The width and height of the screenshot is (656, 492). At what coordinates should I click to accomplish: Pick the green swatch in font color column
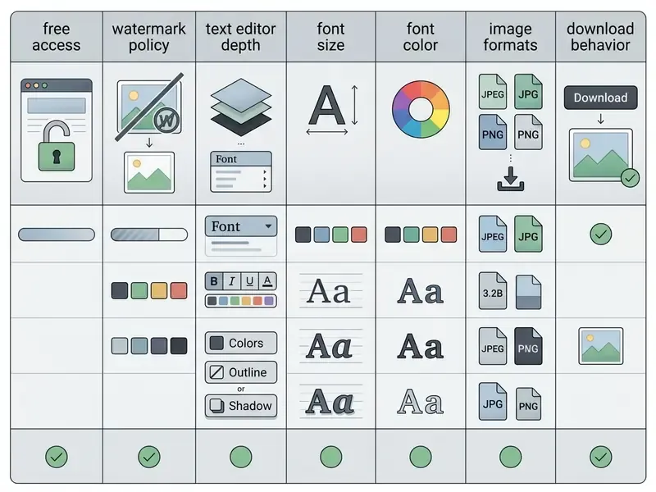[x=412, y=235]
